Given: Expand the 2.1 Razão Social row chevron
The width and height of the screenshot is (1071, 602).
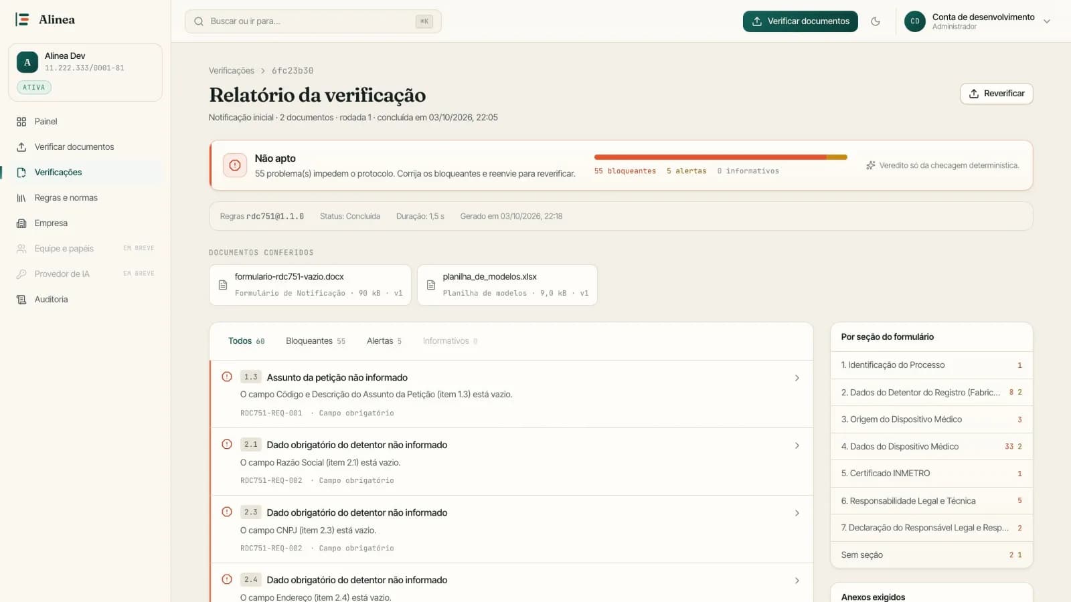Looking at the screenshot, I should pyautogui.click(x=797, y=445).
